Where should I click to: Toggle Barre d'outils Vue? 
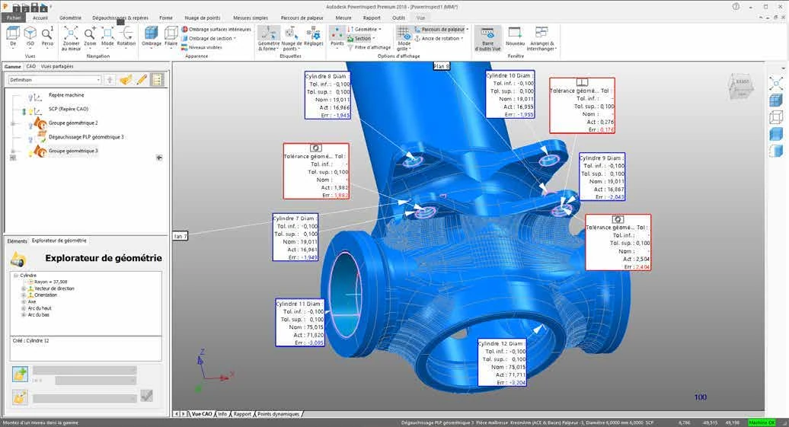click(x=487, y=39)
